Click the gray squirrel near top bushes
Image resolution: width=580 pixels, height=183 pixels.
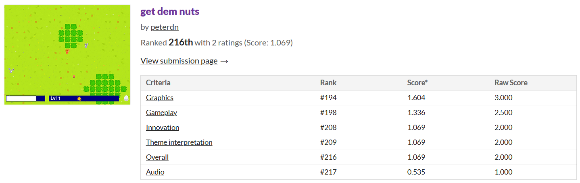(x=86, y=45)
